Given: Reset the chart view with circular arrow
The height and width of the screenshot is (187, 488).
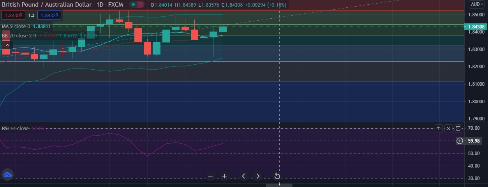Looking at the screenshot, I should 277,176.
